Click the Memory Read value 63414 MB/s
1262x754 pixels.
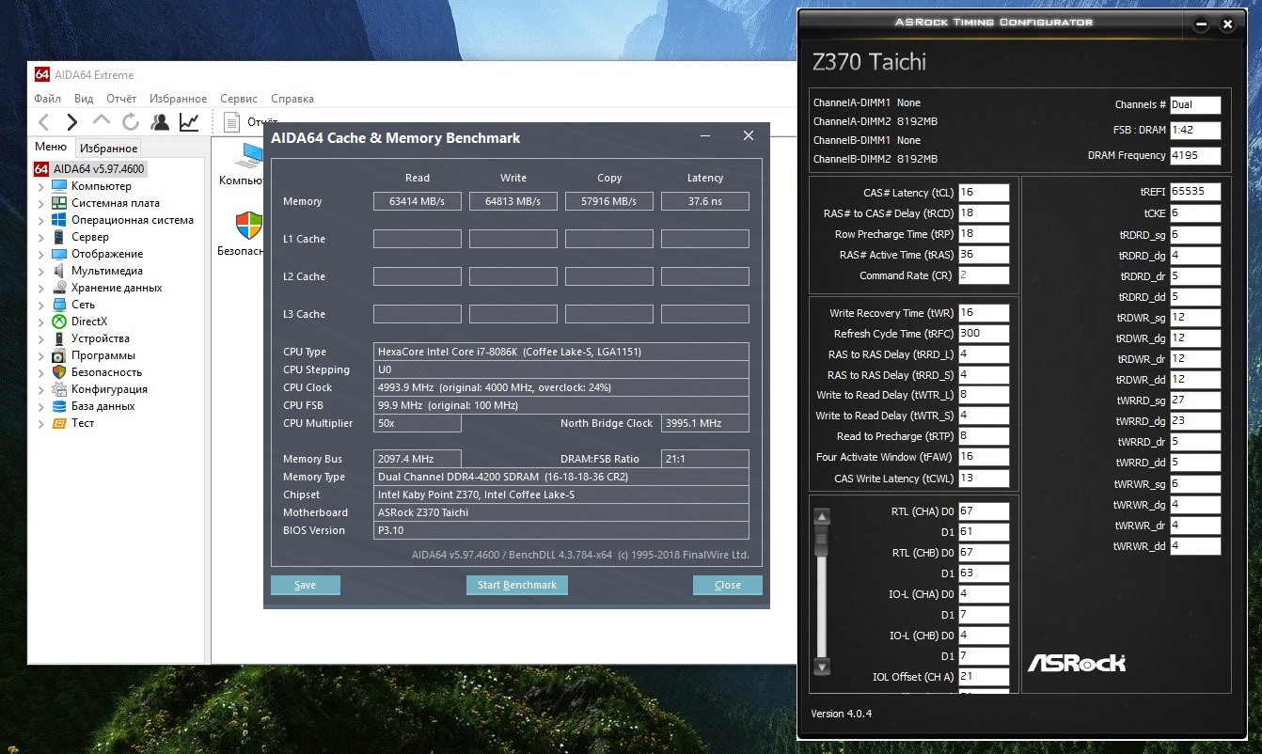[418, 201]
